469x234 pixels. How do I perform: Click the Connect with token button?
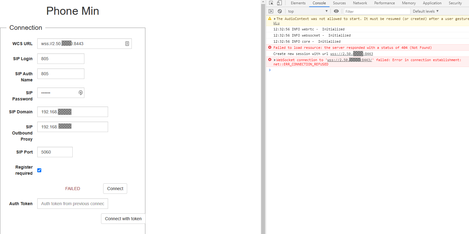123,219
